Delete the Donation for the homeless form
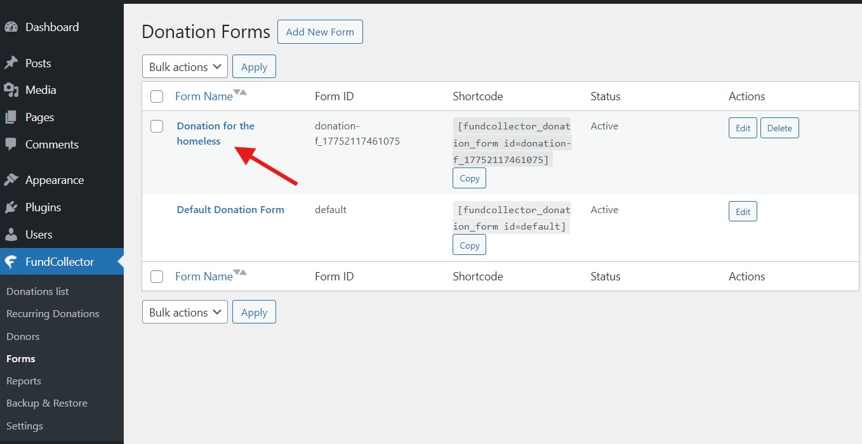This screenshot has width=862, height=444. (779, 127)
